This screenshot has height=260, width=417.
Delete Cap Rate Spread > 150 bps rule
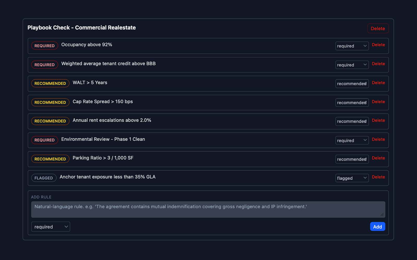point(378,102)
